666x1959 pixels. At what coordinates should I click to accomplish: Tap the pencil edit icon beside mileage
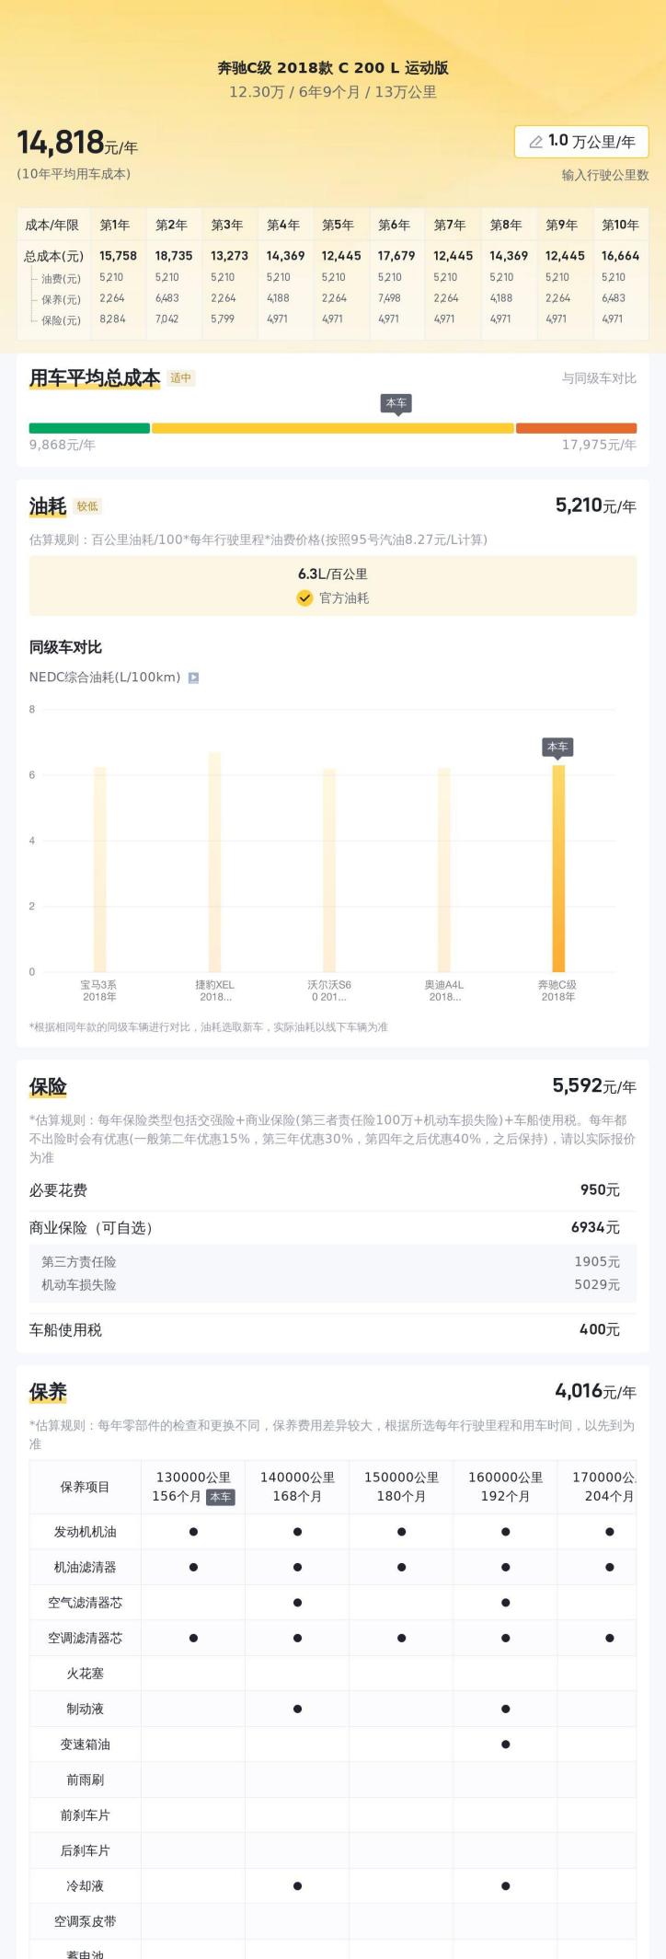[x=535, y=142]
